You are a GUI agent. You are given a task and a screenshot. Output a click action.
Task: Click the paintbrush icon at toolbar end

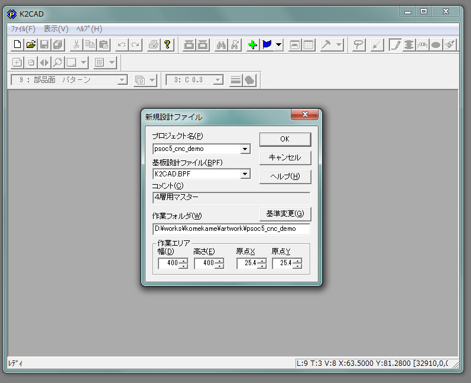(450, 45)
